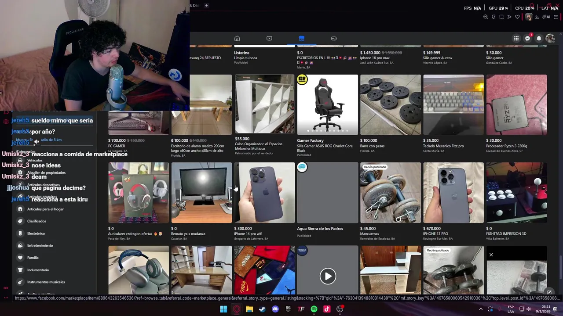Image resolution: width=563 pixels, height=316 pixels.
Task: Open Discord from the taskbar
Action: [x=275, y=309]
